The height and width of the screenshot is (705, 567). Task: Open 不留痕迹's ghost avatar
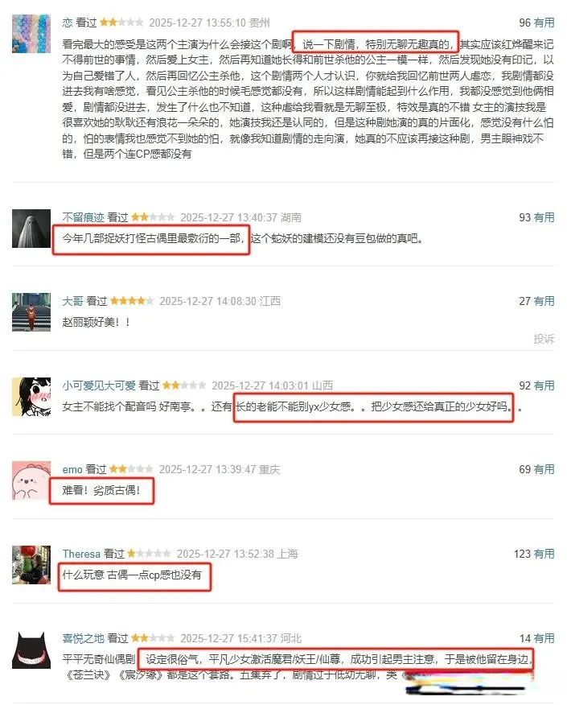coord(31,229)
